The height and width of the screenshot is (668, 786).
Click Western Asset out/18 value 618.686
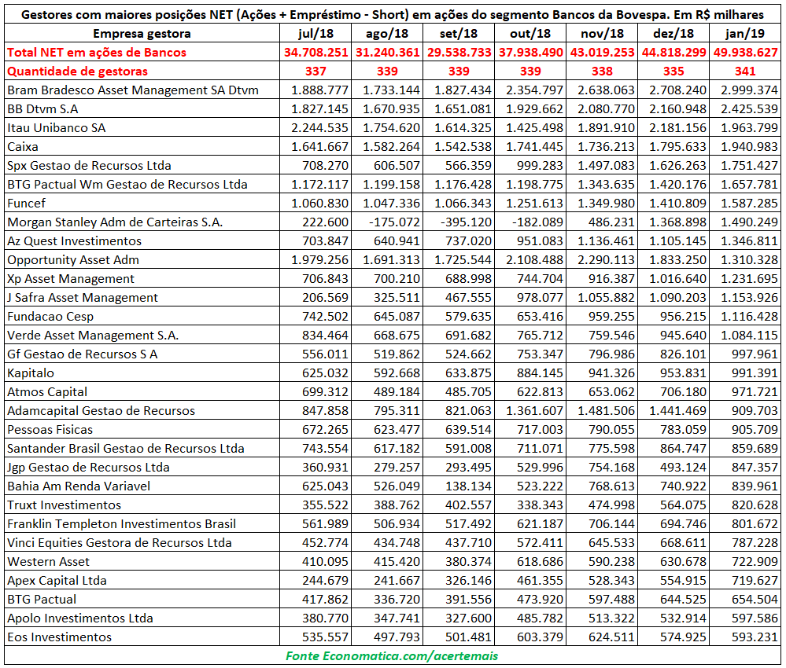tap(540, 562)
